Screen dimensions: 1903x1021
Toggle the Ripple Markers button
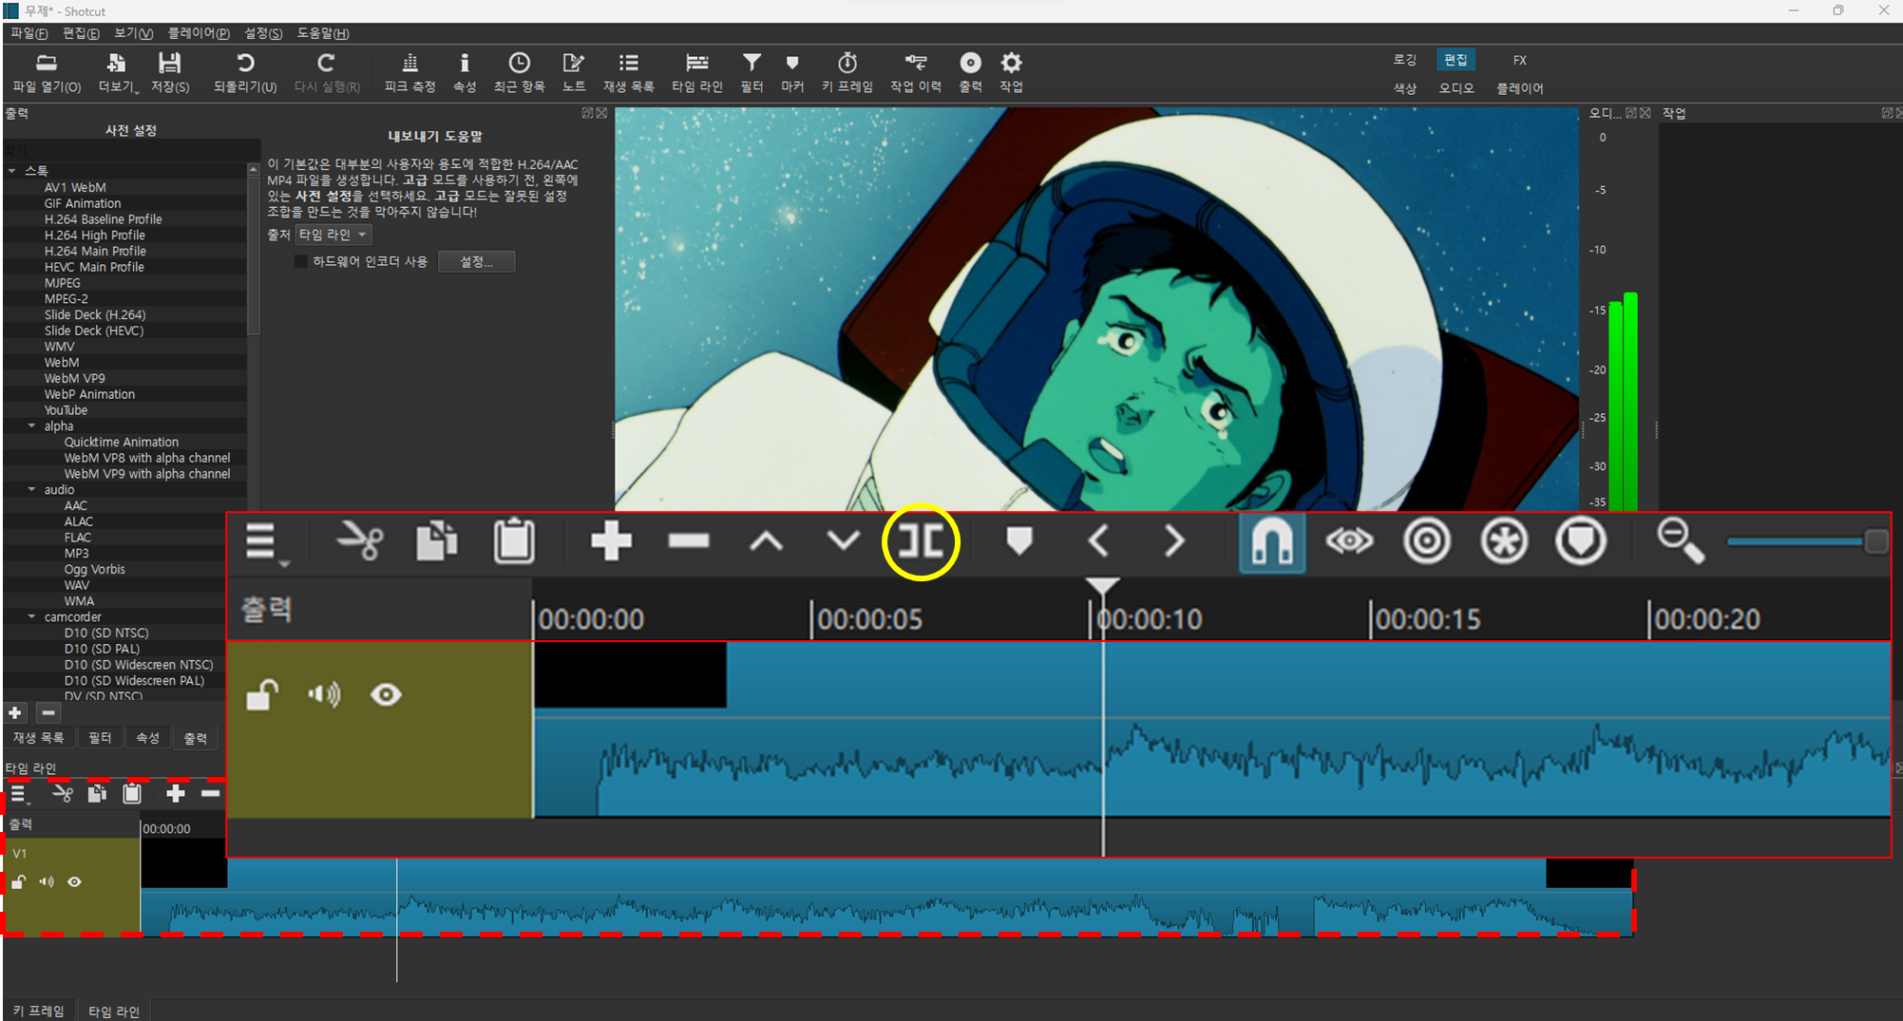(x=1581, y=541)
